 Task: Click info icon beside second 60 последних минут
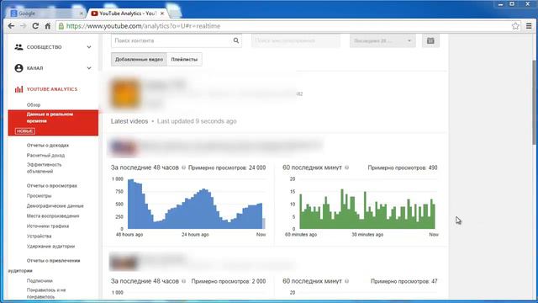(x=347, y=281)
